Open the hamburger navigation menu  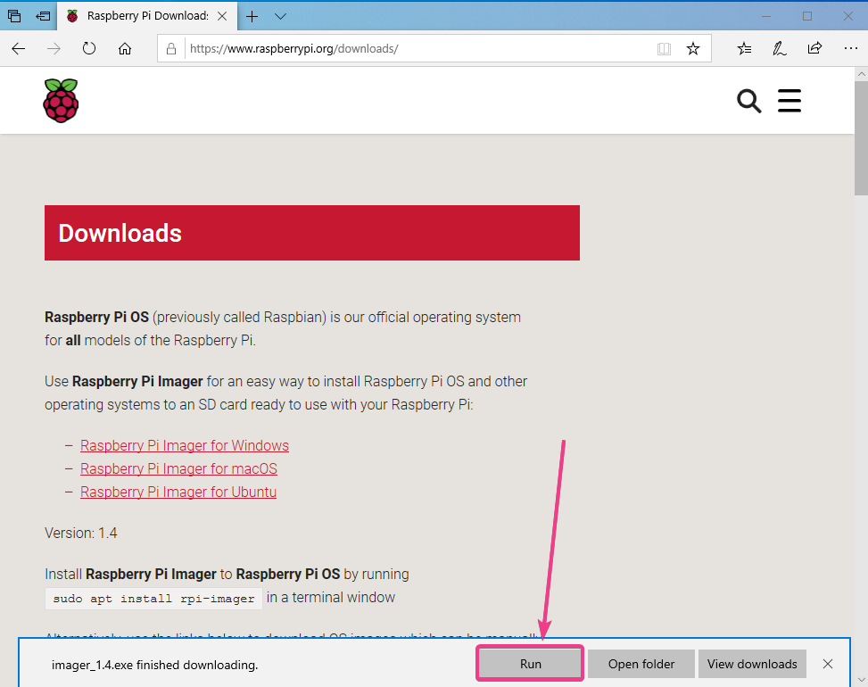789,101
